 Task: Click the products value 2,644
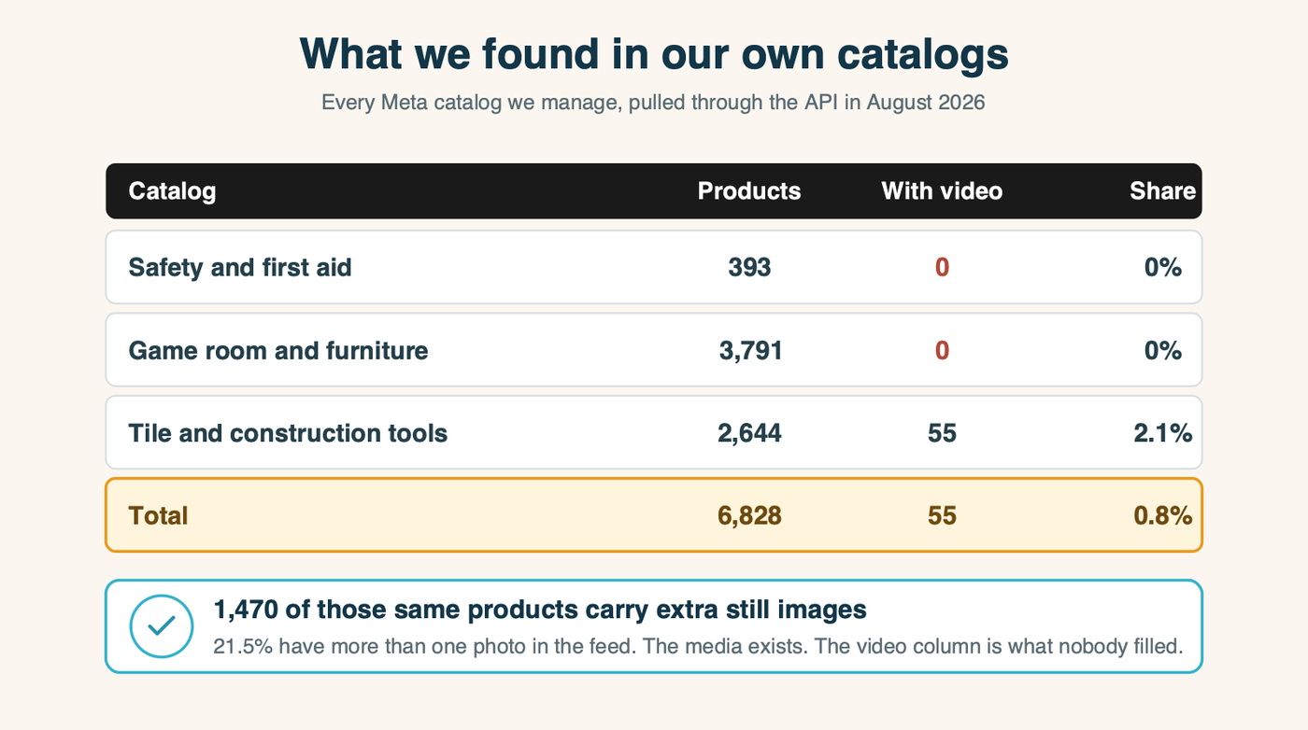point(750,433)
